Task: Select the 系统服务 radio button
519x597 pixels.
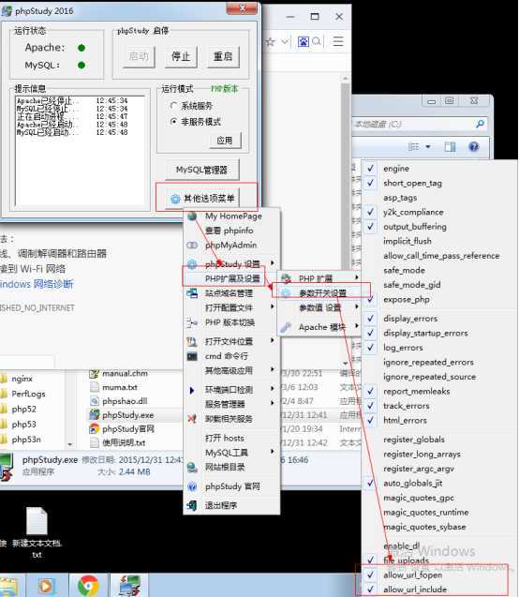Action: [174, 106]
